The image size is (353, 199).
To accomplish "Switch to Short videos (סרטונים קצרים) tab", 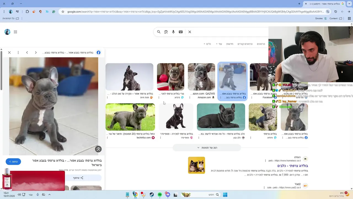I will (x=245, y=44).
